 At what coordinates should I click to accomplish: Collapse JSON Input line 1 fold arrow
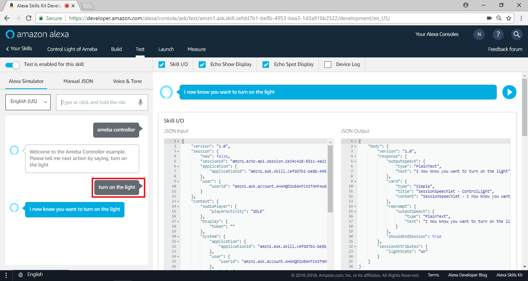coord(178,141)
